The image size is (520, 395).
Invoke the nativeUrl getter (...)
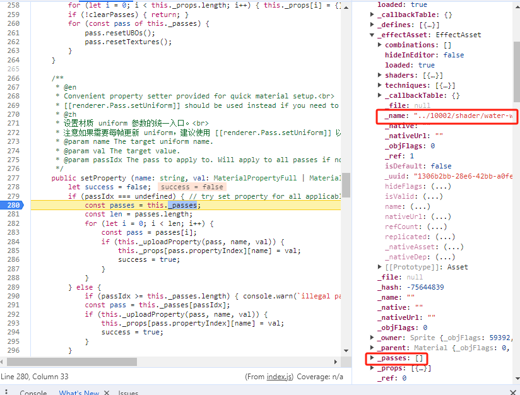(x=440, y=216)
